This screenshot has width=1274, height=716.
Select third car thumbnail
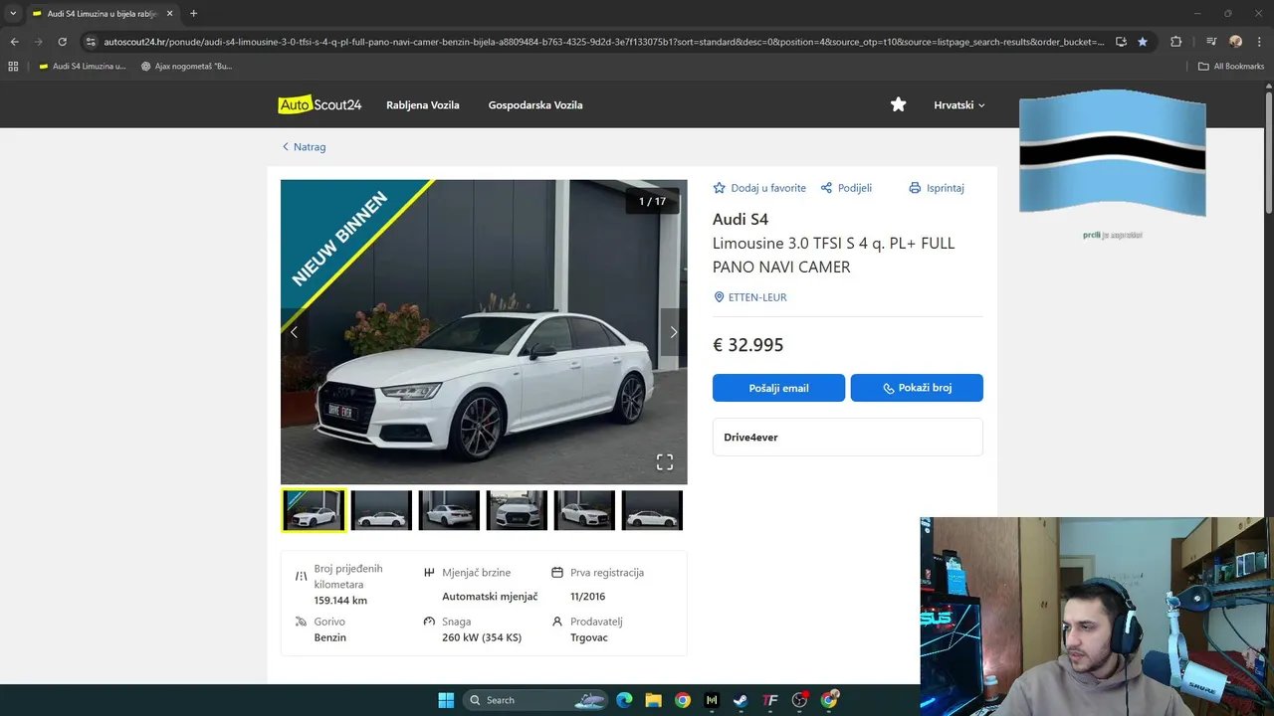[x=449, y=510]
